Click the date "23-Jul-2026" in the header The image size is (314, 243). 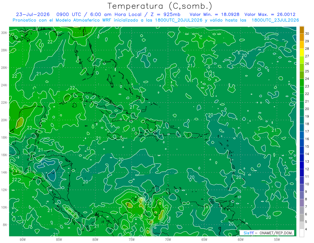[x=33, y=14]
